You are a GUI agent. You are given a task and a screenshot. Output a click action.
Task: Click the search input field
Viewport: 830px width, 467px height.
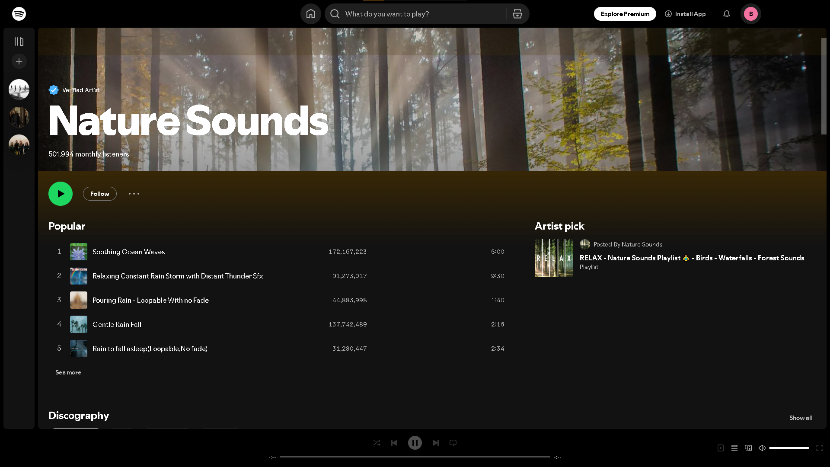(424, 14)
